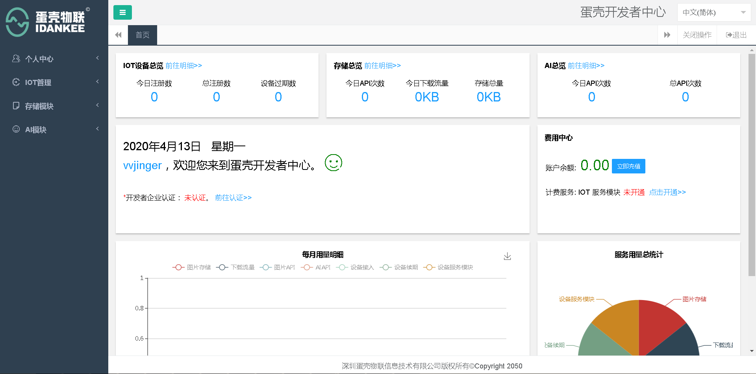Open the 中文(简体) language dropdown

click(x=714, y=13)
